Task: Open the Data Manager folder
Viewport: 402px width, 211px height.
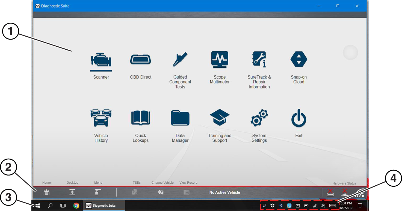Action: pos(180,118)
